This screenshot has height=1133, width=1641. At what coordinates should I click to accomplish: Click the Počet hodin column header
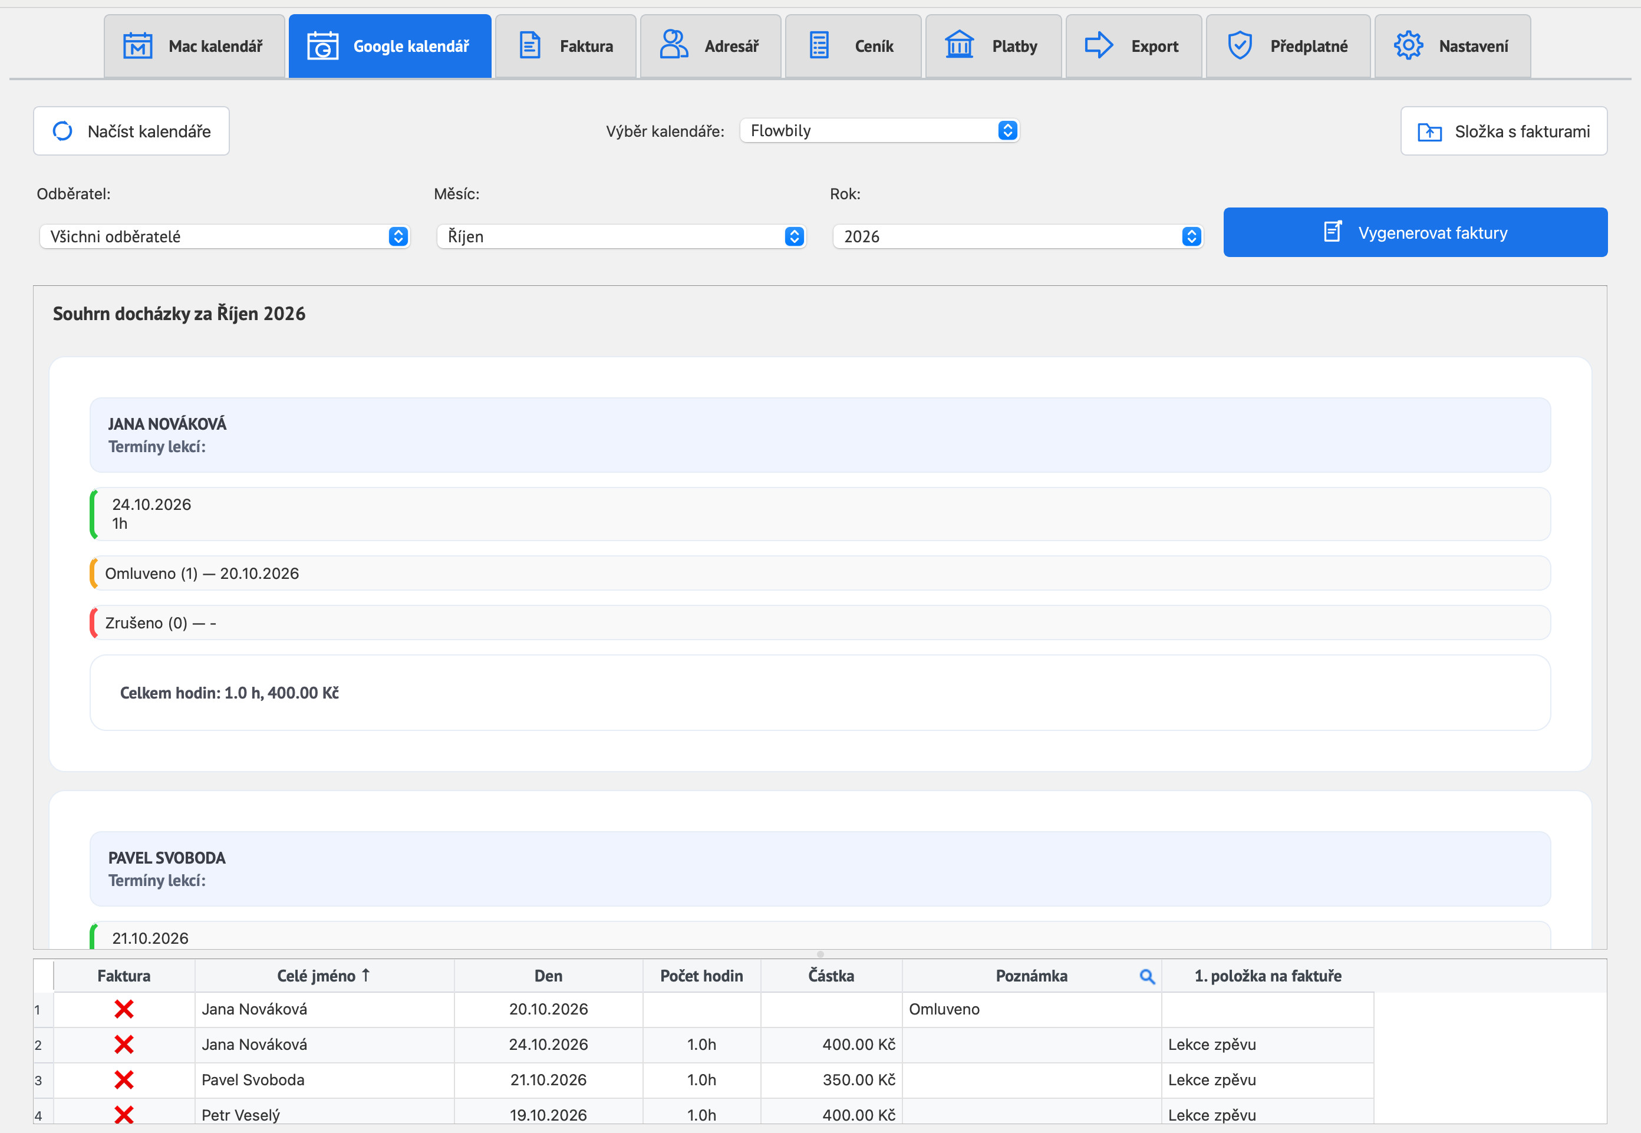click(702, 976)
